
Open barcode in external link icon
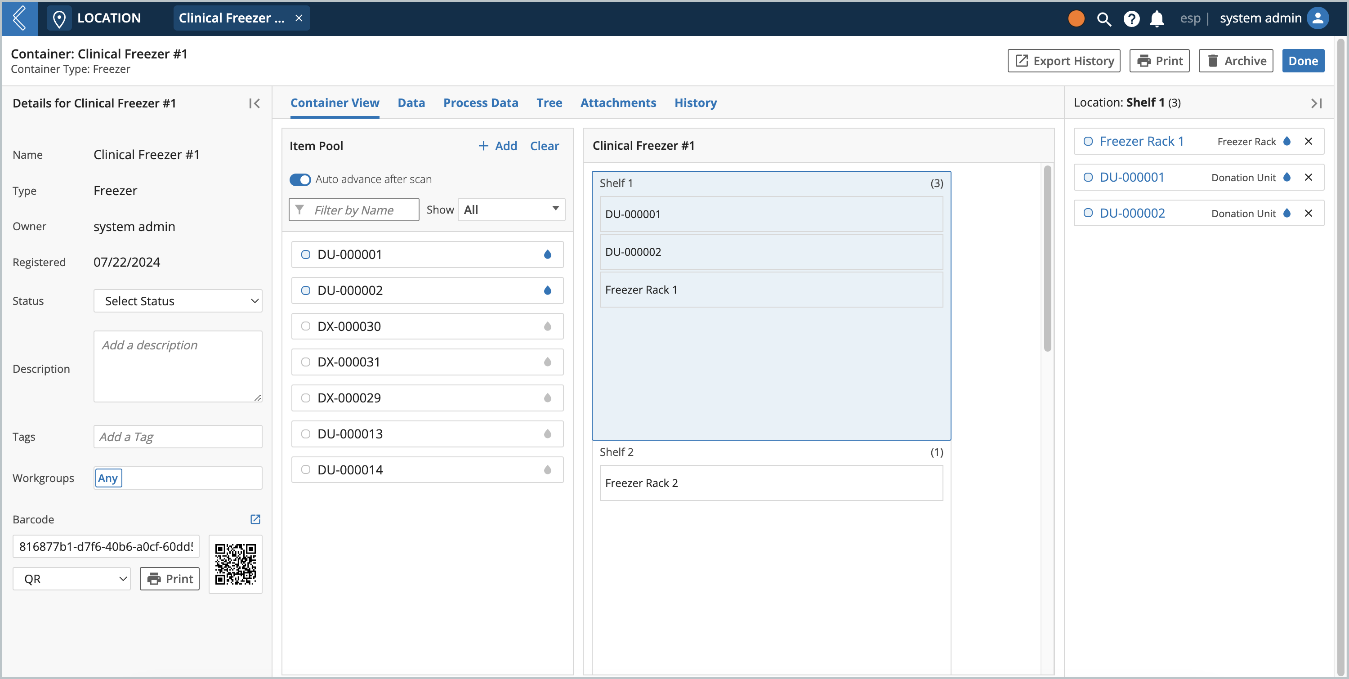pos(255,519)
